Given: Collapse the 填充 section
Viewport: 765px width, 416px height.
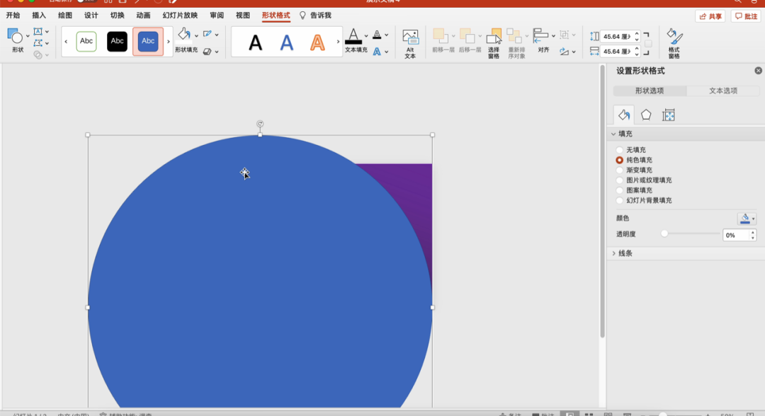Looking at the screenshot, I should coord(613,134).
